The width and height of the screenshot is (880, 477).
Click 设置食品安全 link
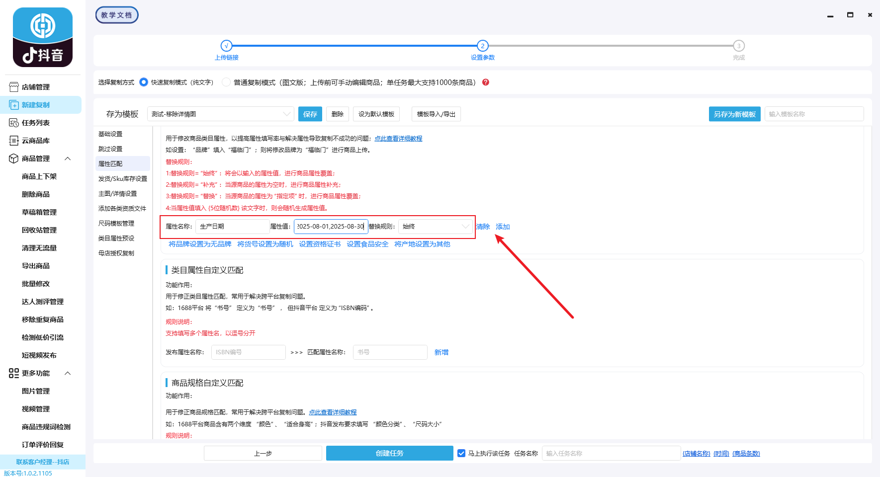[x=367, y=244]
